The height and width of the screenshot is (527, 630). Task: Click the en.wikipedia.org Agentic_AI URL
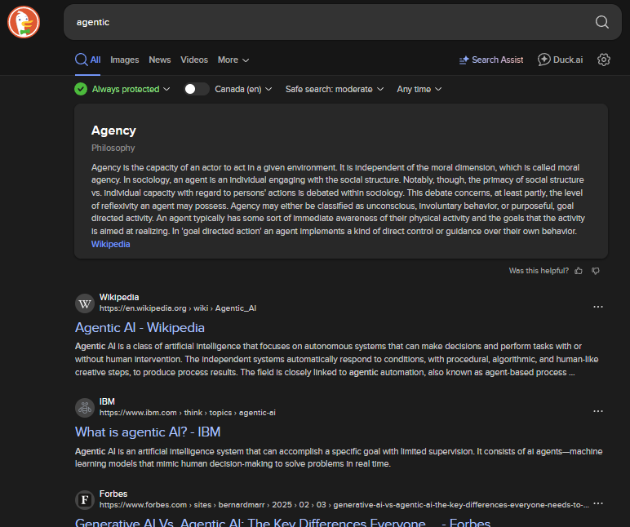[x=178, y=308]
